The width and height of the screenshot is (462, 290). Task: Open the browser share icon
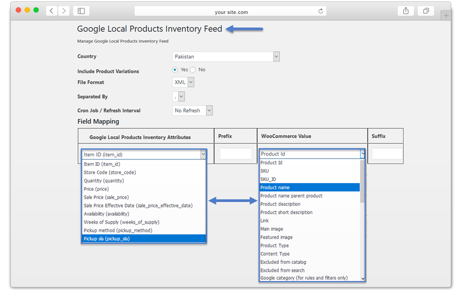(x=406, y=11)
